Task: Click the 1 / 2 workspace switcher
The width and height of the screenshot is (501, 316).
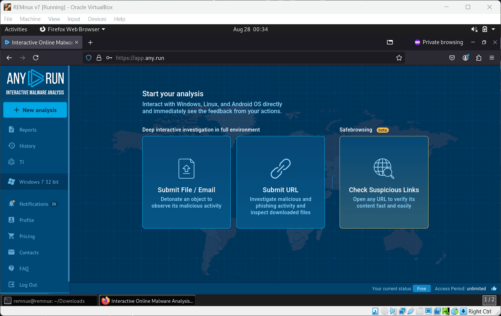Action: coord(489,300)
